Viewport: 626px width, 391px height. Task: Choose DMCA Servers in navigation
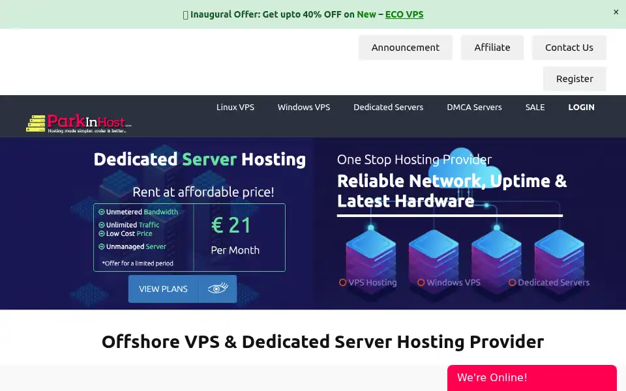click(x=474, y=108)
